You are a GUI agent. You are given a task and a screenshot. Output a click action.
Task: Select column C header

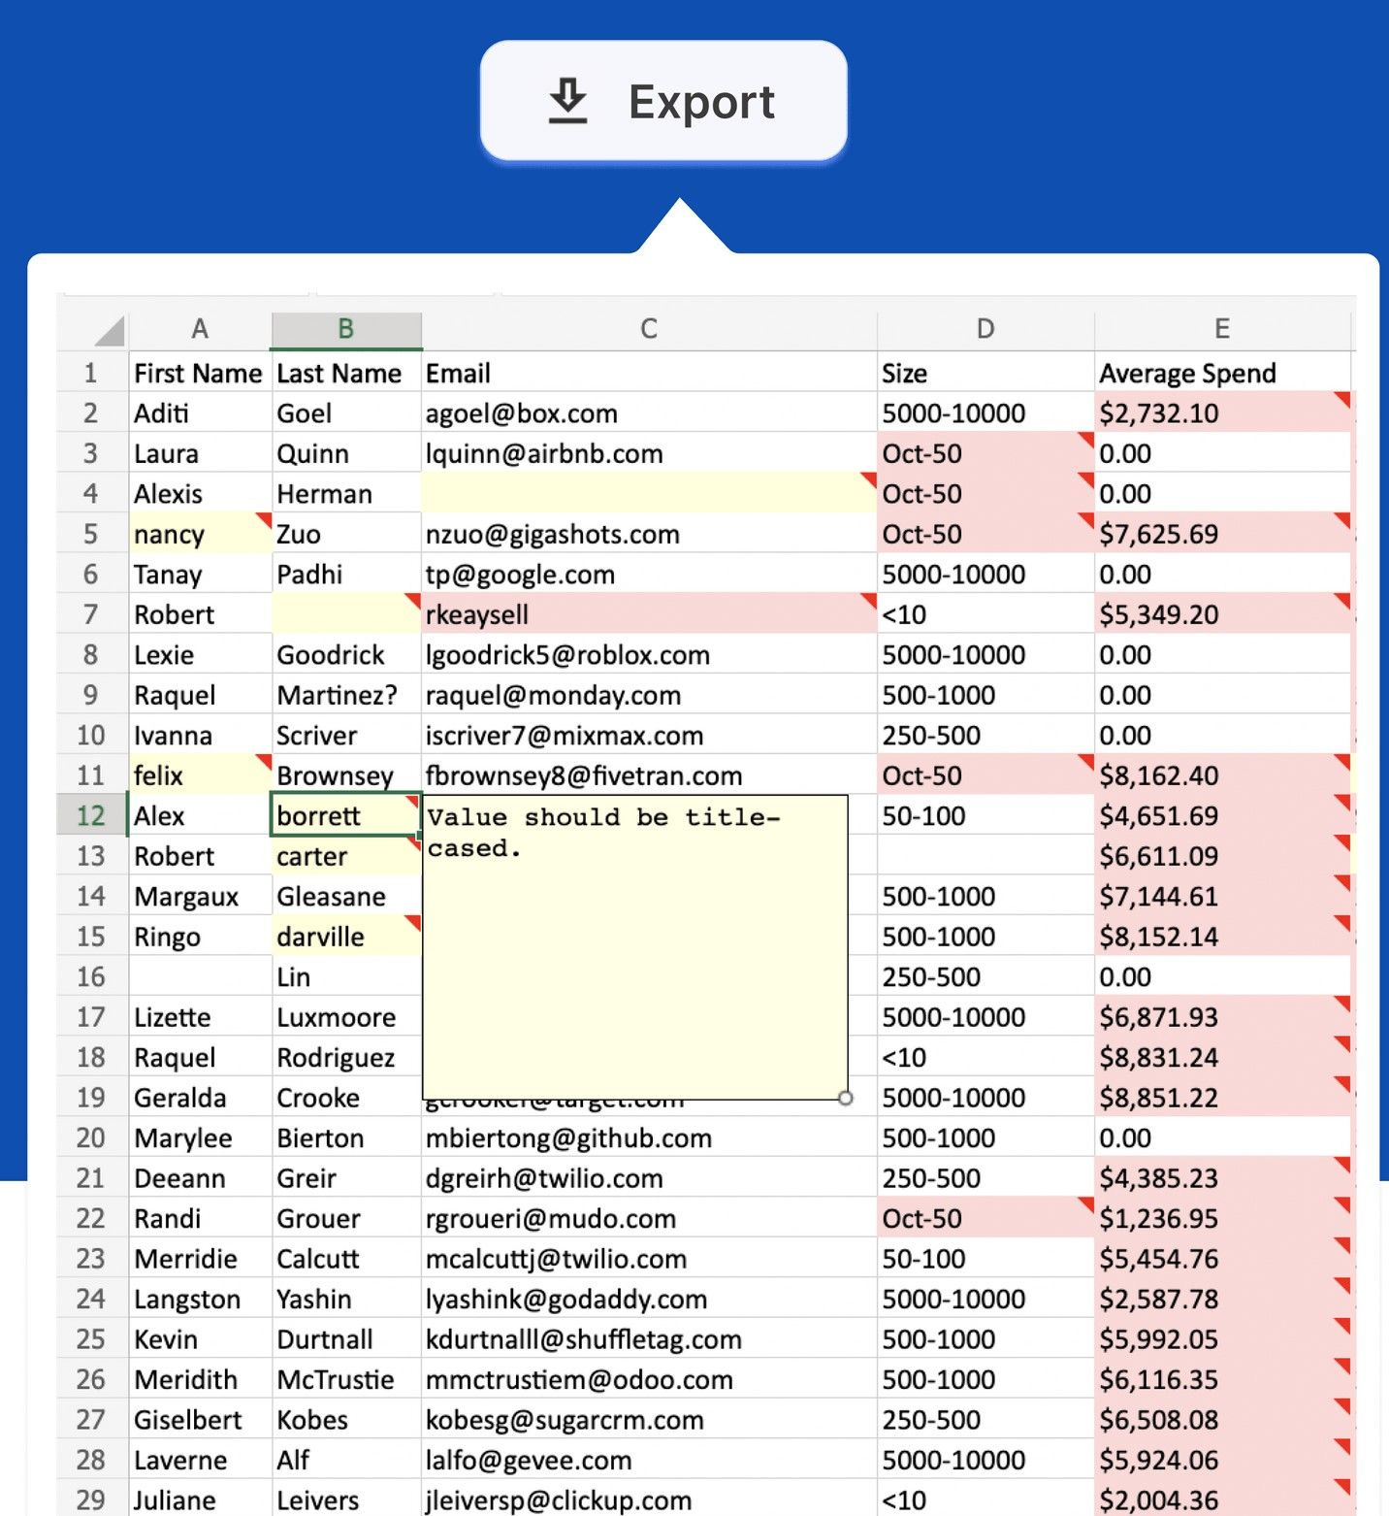pos(649,329)
